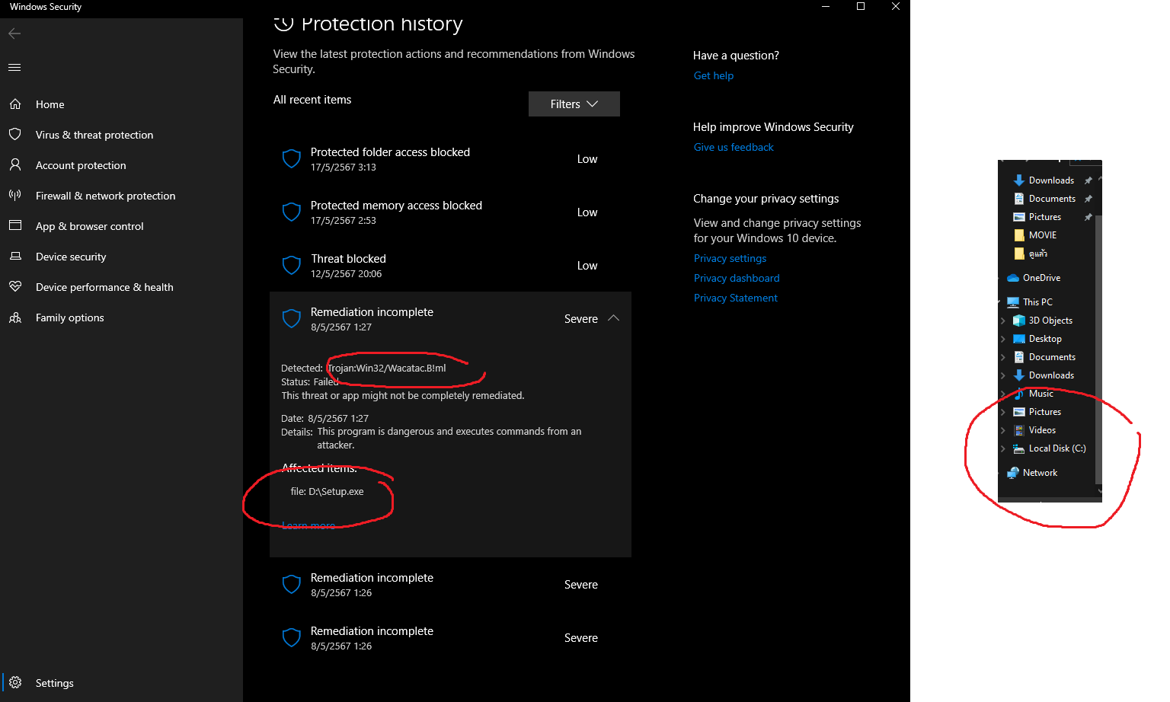Click the Firewall & network protection antenna icon
This screenshot has height=702, width=1170.
pyautogui.click(x=15, y=196)
